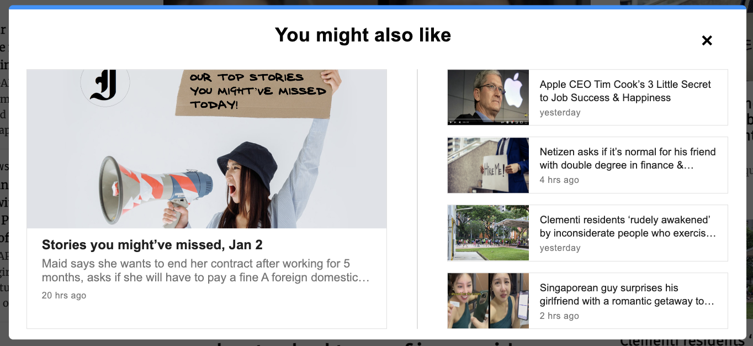Viewport: 753px width, 346px height.
Task: Click the cardboard 'Our top stories' sign
Action: pos(254,92)
